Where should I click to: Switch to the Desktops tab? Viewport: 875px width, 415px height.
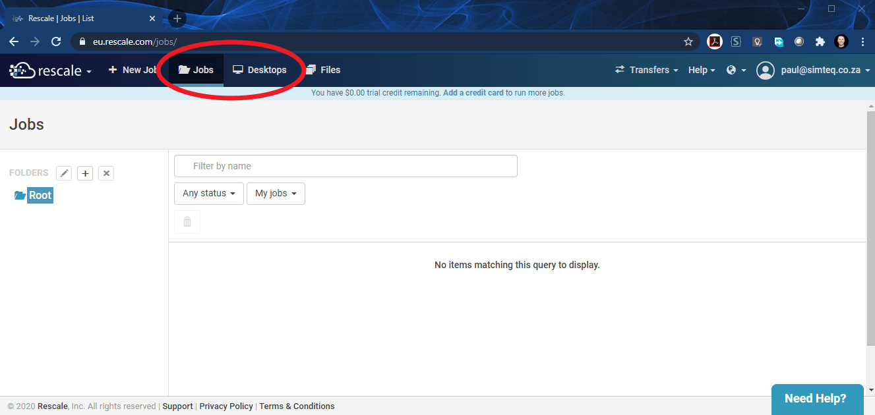260,70
